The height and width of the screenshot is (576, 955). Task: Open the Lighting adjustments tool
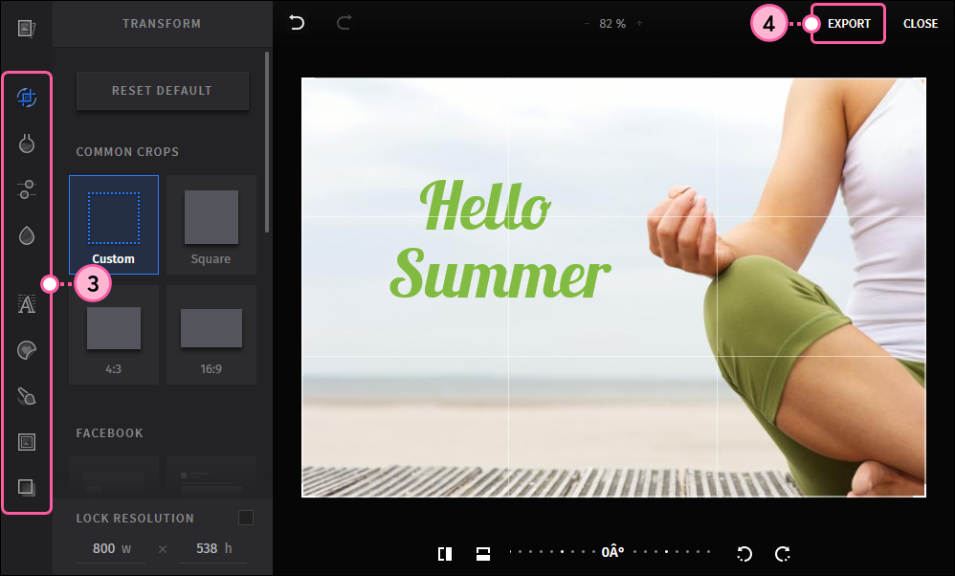pos(27,144)
